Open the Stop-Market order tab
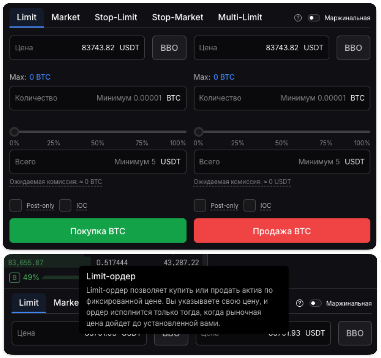The width and height of the screenshot is (381, 358). 177,17
